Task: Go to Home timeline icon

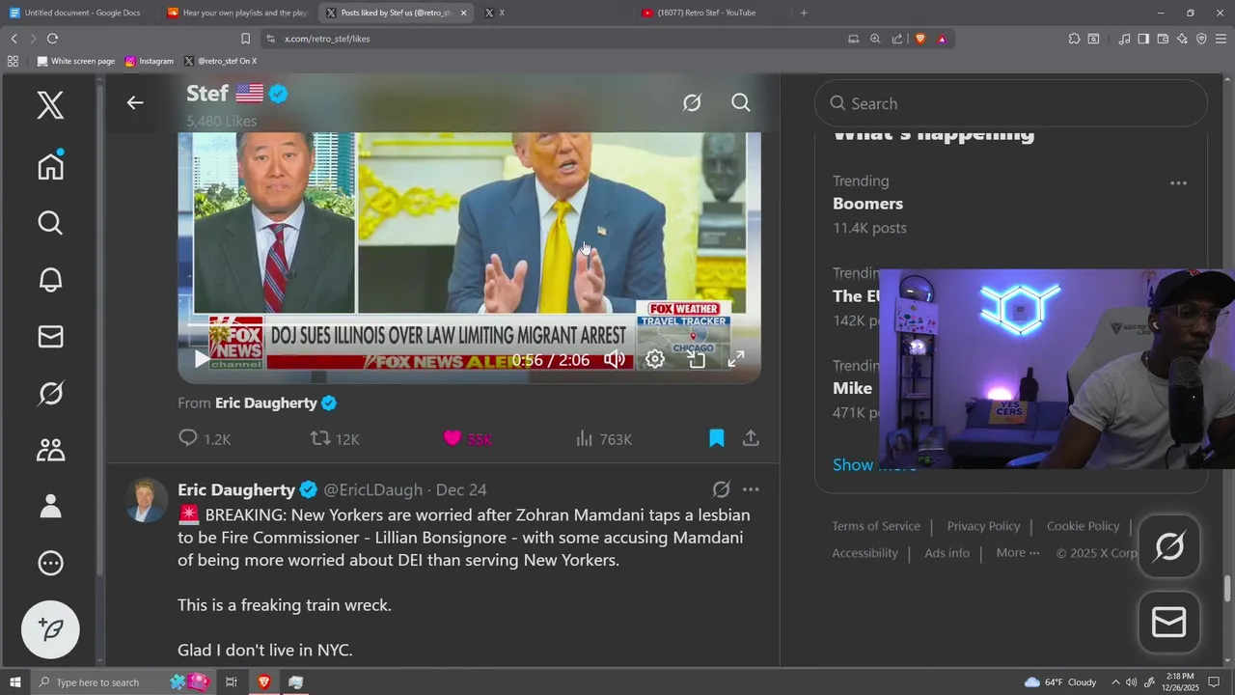Action: click(50, 165)
